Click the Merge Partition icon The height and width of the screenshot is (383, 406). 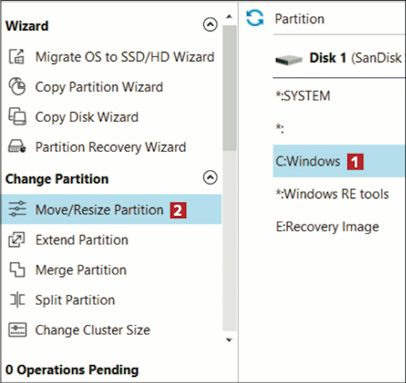17,270
